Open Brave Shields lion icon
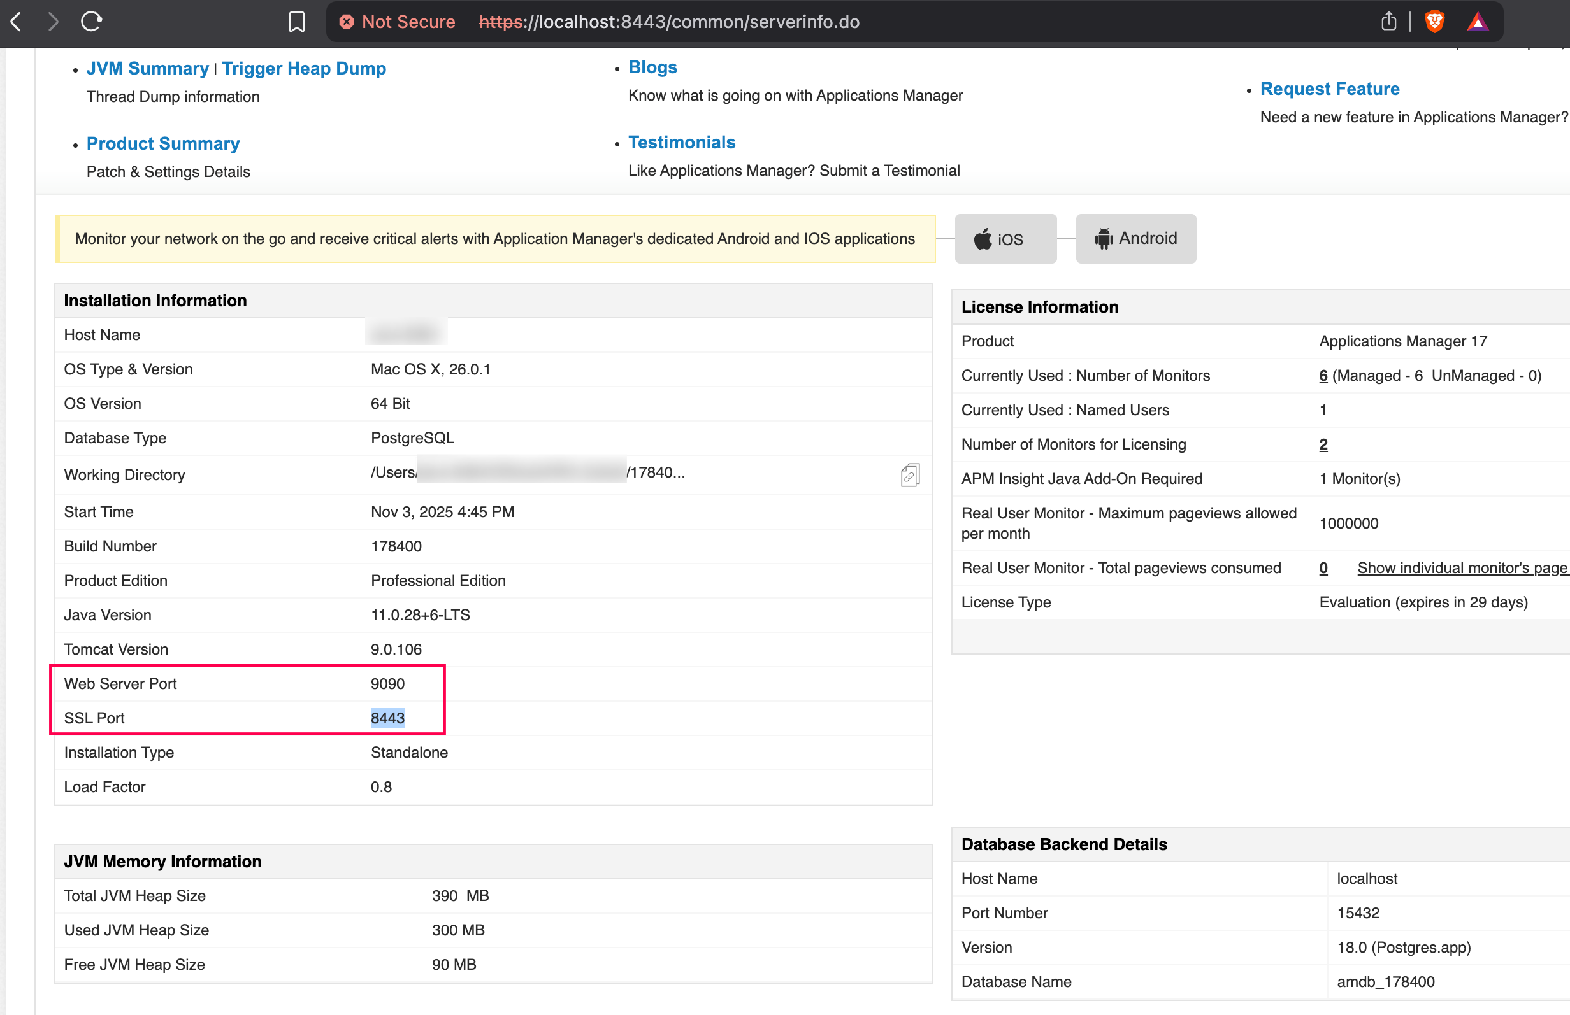This screenshot has width=1570, height=1015. coord(1434,22)
